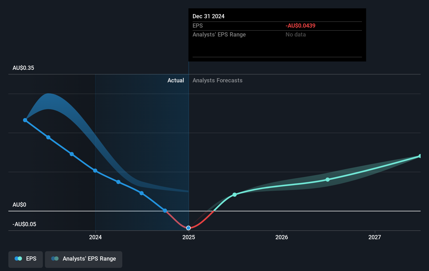Screen dimensions: 429x271
Task: Expand the Dec 31 2024 tooltip panel
Action: coord(277,35)
